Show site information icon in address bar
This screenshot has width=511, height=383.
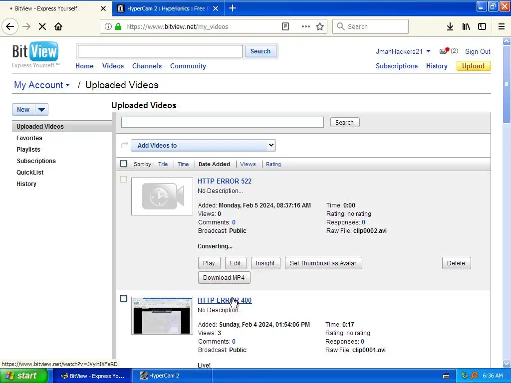pos(108,27)
